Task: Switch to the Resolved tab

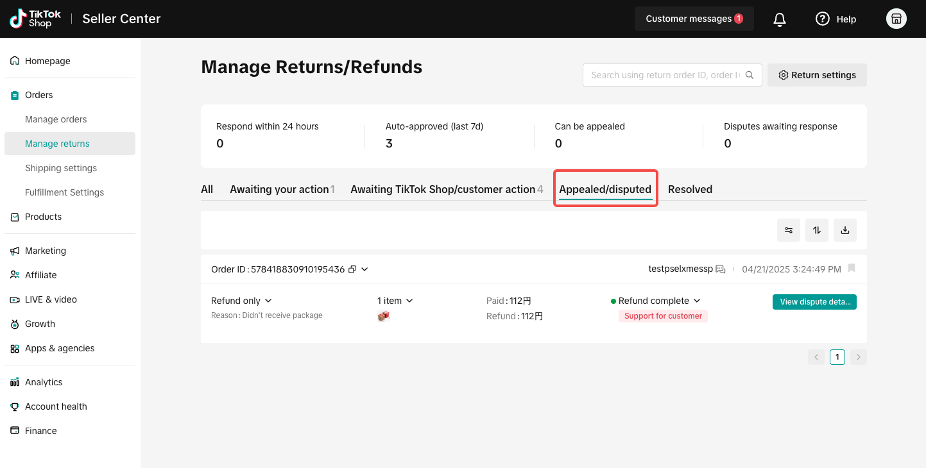Action: coord(690,189)
